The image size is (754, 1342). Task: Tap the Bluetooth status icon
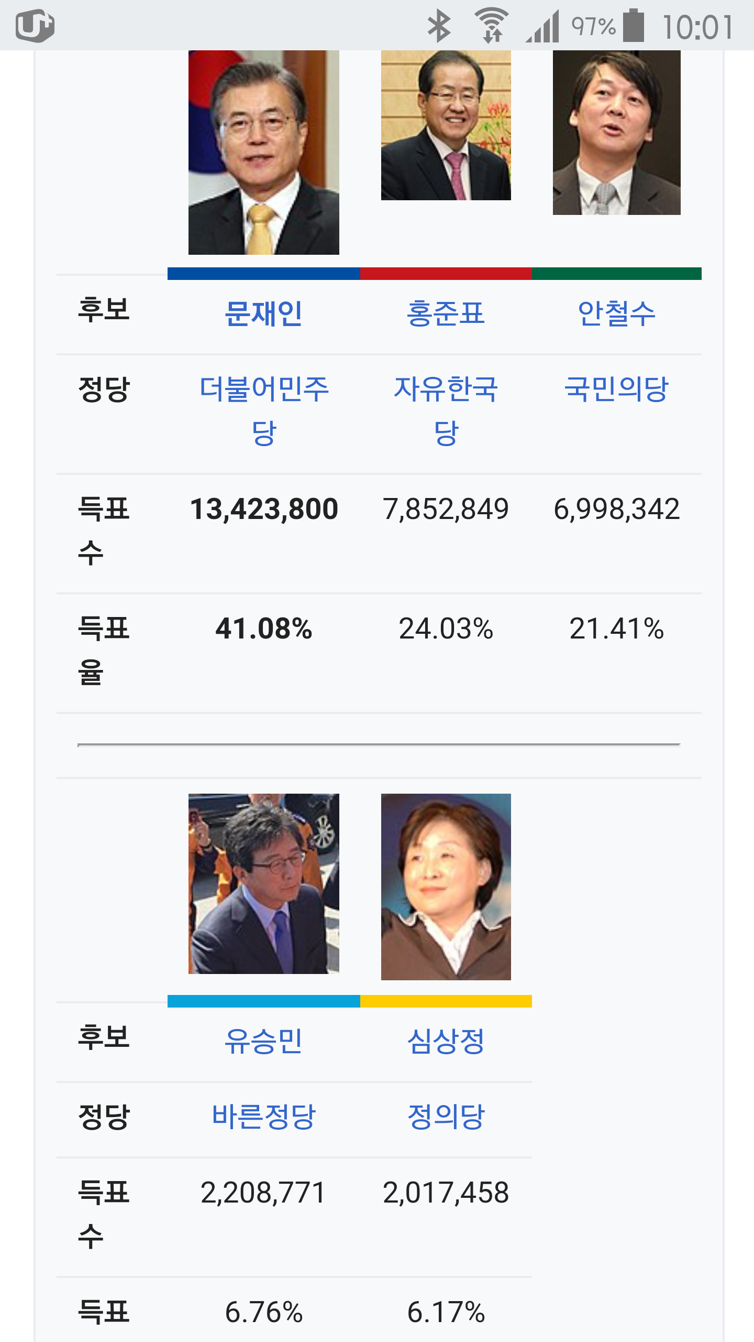(439, 26)
